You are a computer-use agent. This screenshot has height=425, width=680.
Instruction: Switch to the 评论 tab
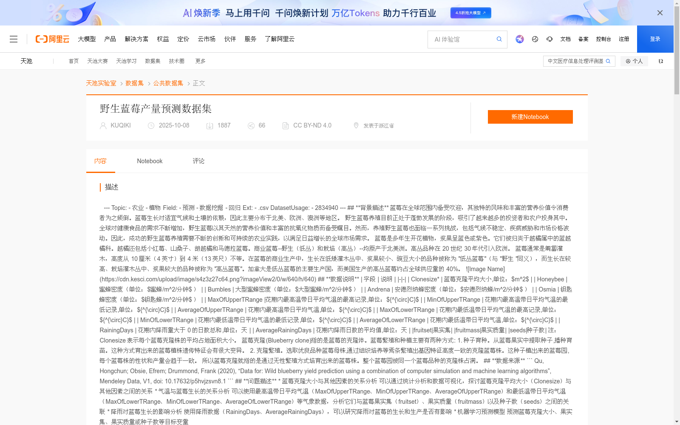(198, 161)
